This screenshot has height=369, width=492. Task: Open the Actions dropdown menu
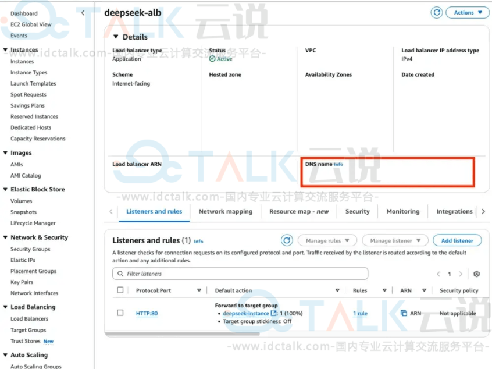(468, 13)
